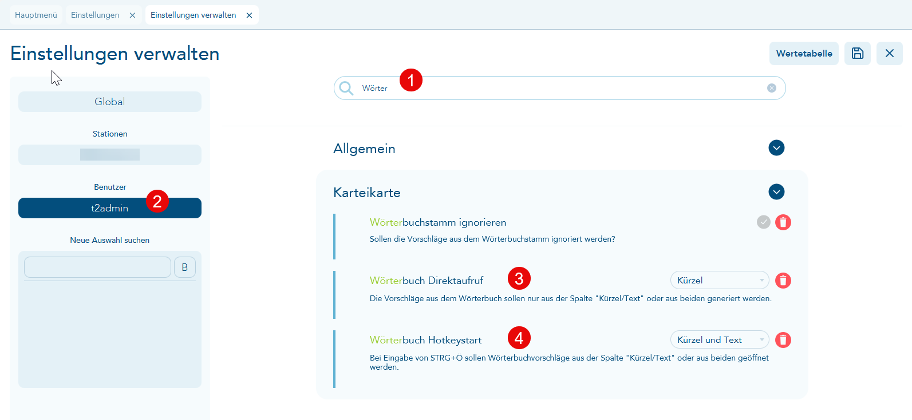This screenshot has height=420, width=912.
Task: Open the Wörterbuch Hotkeystart dropdown
Action: 720,340
